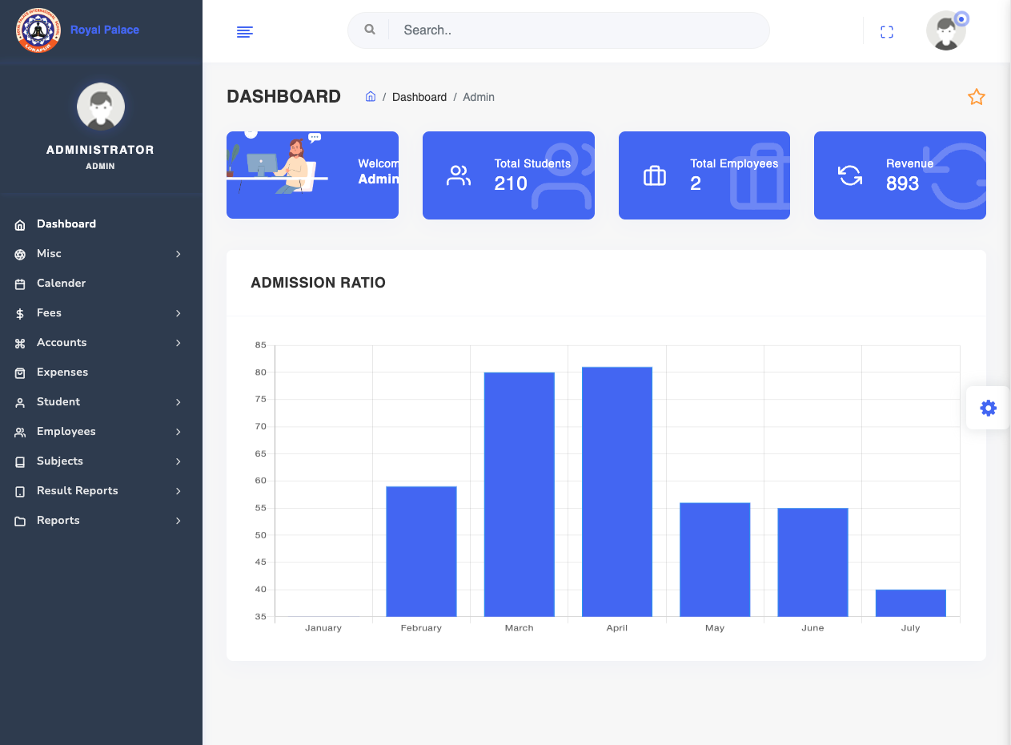Viewport: 1011px width, 745px height.
Task: Click the fullscreen icon in top bar
Action: pyautogui.click(x=886, y=32)
